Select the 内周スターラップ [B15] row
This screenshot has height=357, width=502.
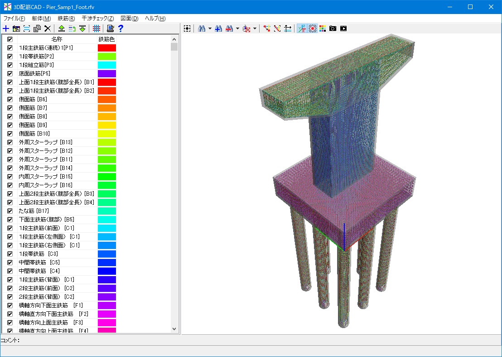click(59, 177)
